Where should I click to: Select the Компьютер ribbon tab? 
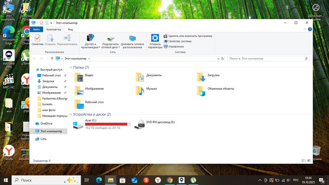(53, 29)
